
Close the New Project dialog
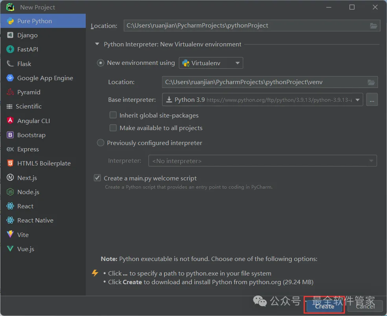click(x=375, y=7)
